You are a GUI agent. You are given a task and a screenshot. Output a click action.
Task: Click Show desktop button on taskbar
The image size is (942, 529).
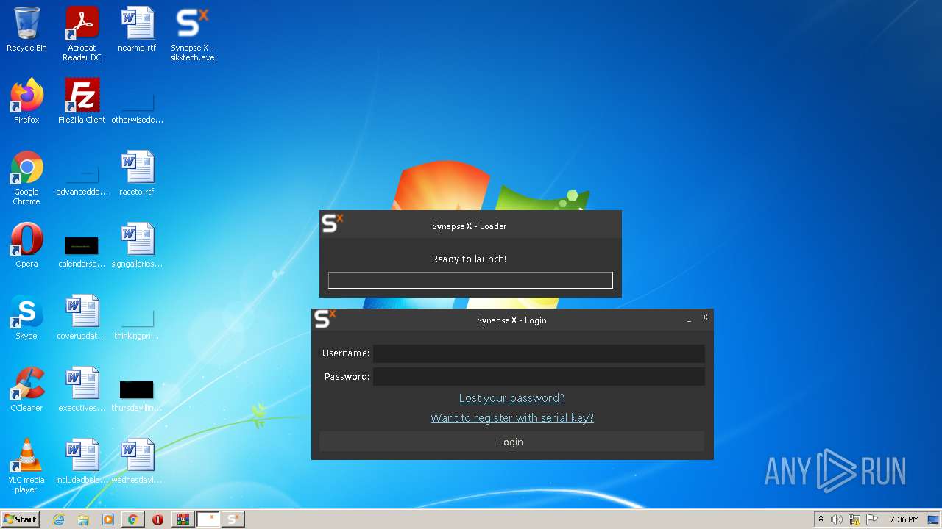[x=934, y=519]
